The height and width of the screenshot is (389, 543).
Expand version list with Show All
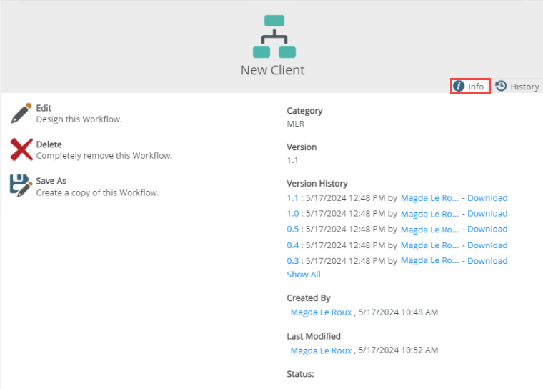304,275
